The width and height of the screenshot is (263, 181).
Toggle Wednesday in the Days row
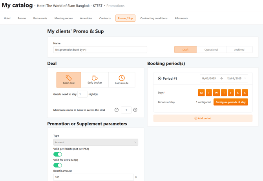pyautogui.click(x=216, y=93)
